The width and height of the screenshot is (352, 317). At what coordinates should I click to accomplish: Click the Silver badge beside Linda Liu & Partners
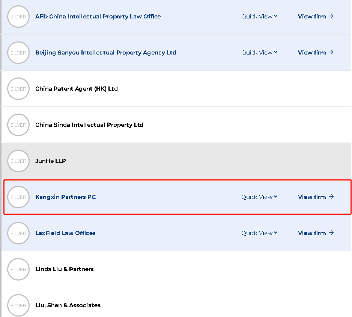click(x=18, y=269)
